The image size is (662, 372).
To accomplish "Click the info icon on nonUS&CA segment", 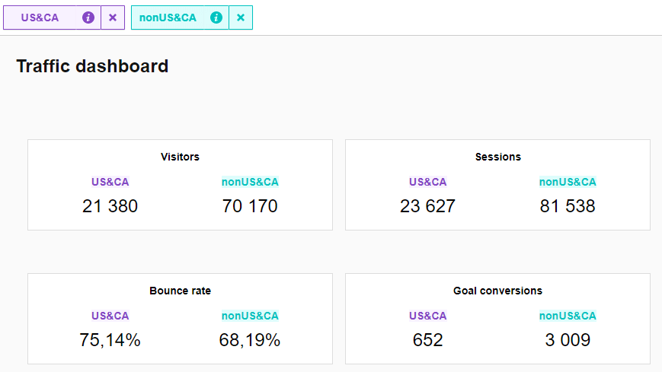I will point(216,17).
